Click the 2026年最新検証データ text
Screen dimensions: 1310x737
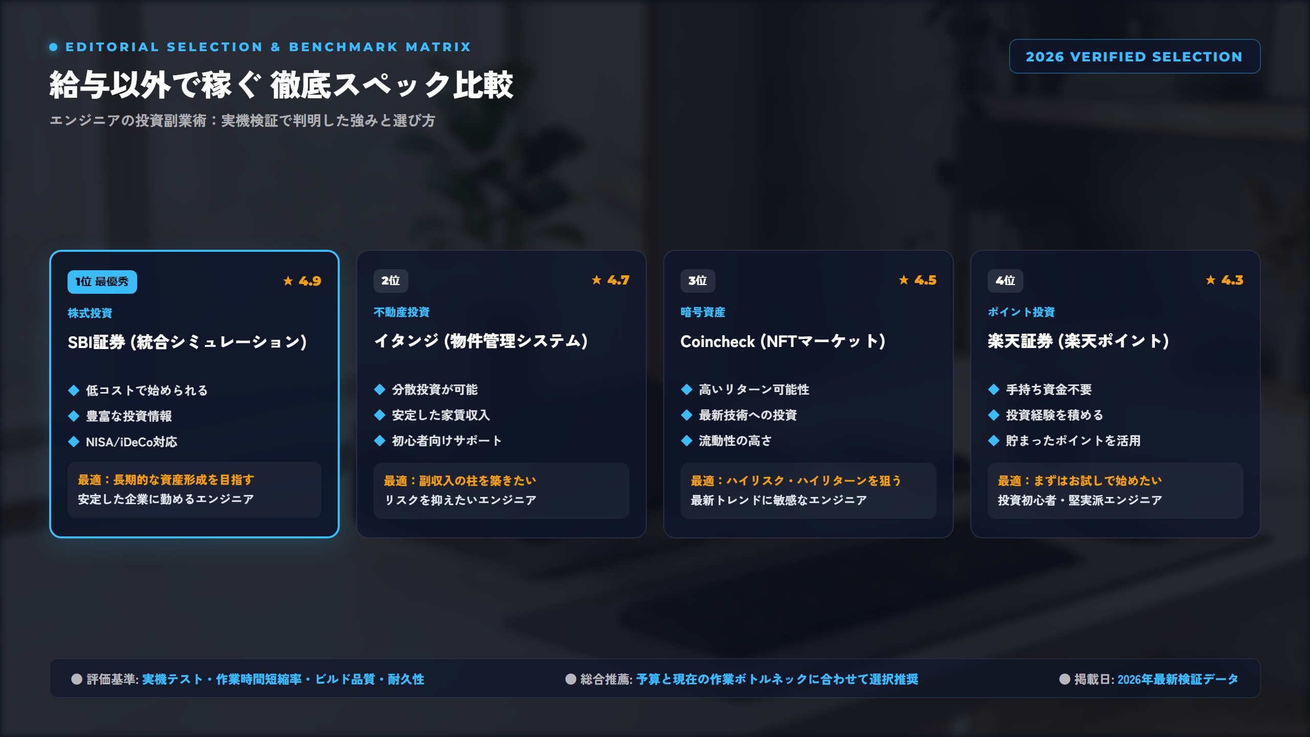1178,679
